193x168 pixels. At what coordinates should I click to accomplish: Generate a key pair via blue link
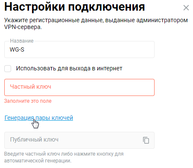pos(39,118)
